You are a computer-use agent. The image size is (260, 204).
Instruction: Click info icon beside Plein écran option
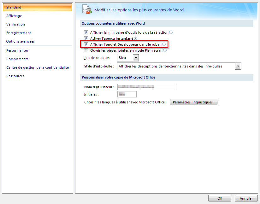click(x=165, y=50)
